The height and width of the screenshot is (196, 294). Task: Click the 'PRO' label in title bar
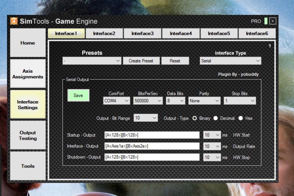(256, 21)
